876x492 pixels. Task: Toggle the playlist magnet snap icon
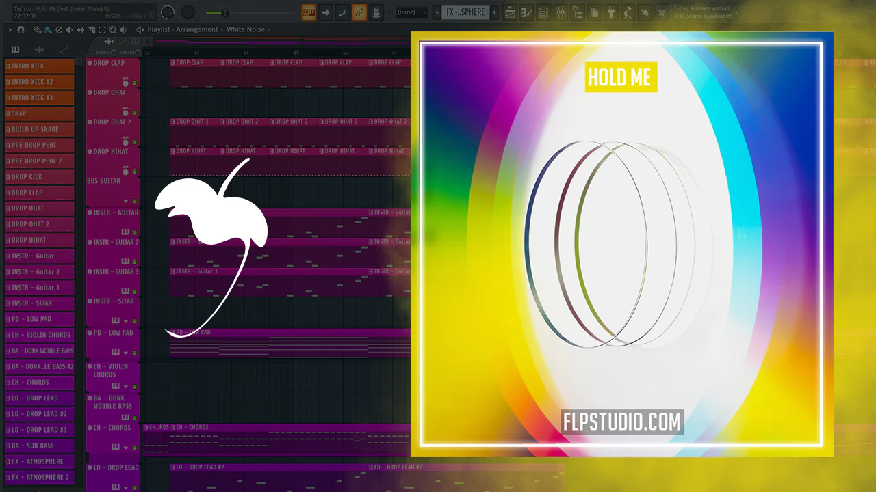coord(21,30)
